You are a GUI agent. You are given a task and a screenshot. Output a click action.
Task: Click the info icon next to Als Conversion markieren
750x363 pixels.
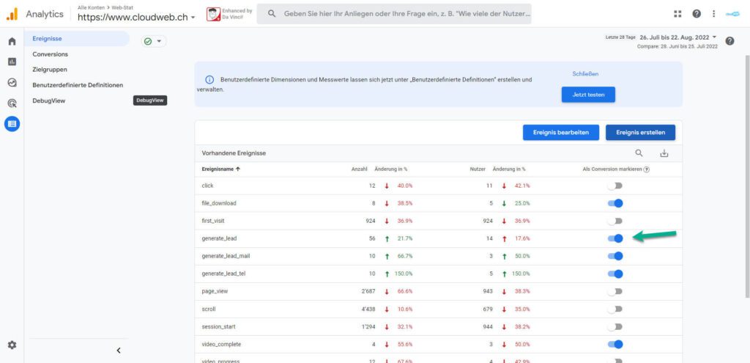[x=647, y=169]
